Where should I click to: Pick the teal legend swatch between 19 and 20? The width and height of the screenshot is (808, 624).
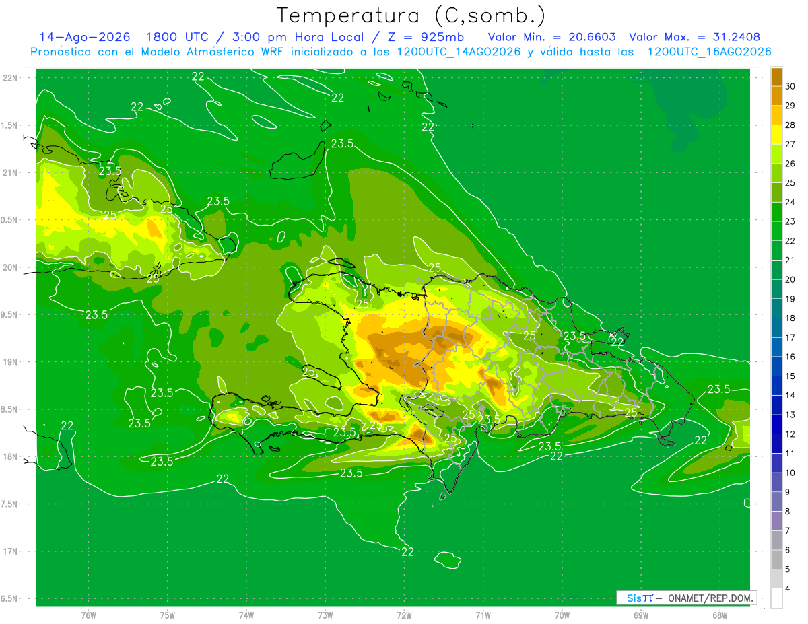(776, 289)
